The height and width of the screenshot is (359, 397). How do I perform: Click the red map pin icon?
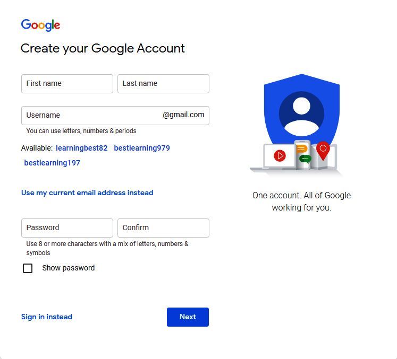323,151
